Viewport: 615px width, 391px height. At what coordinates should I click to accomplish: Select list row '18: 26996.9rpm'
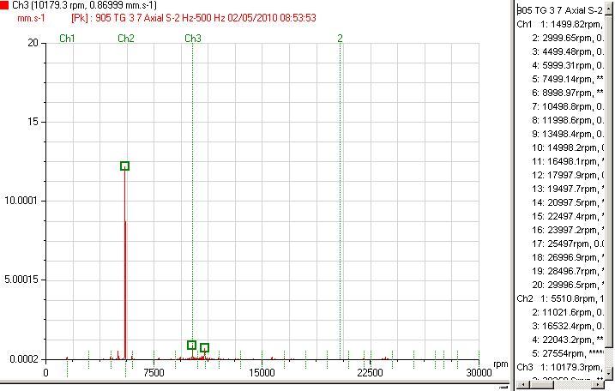[x=568, y=257]
